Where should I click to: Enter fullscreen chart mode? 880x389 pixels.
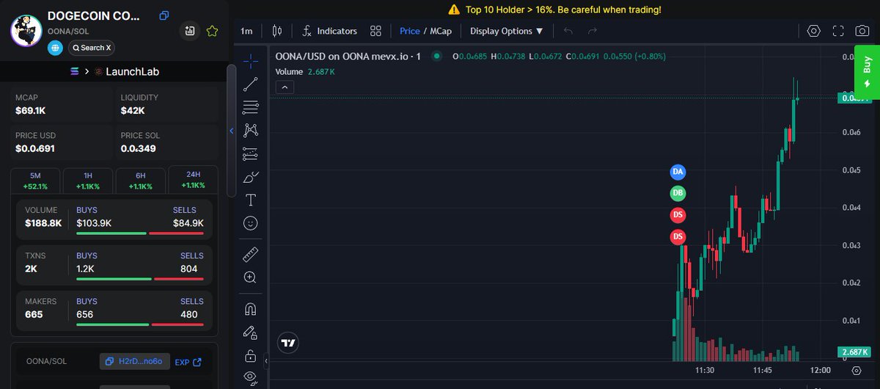[838, 31]
